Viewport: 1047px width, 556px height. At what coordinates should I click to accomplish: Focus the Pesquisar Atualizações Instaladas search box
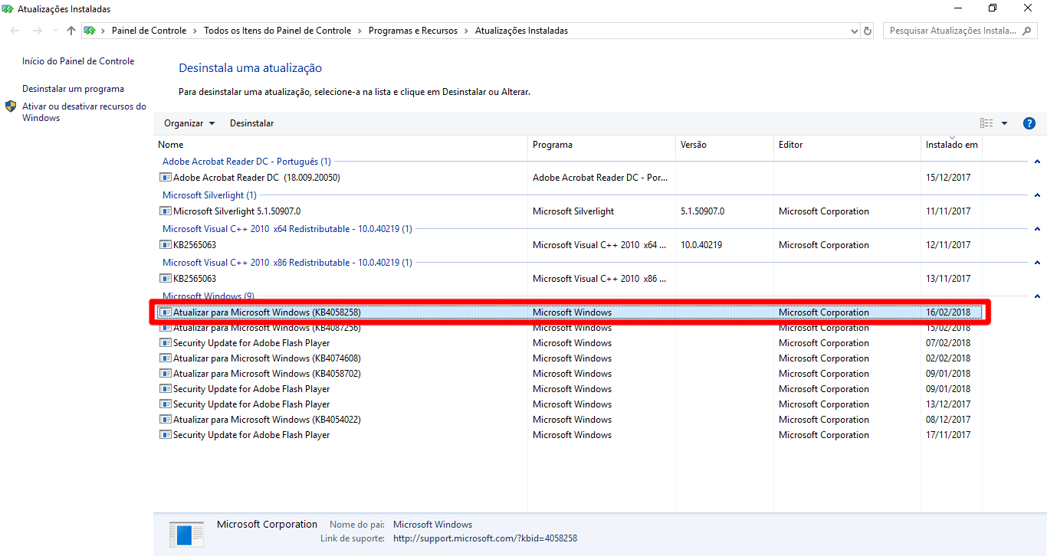coord(961,31)
